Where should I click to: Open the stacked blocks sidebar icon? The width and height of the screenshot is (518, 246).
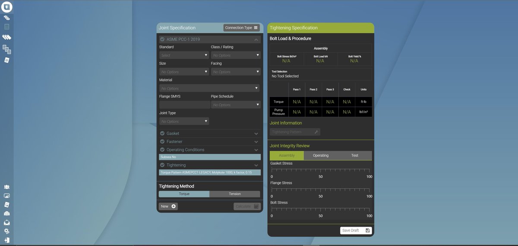point(6,18)
